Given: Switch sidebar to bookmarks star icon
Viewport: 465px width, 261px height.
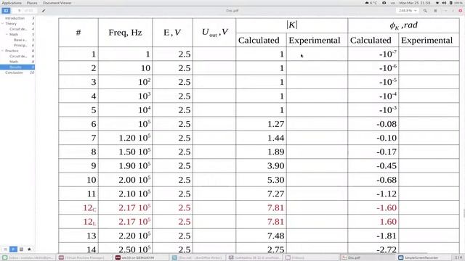Looking at the screenshot, I should pos(29,249).
